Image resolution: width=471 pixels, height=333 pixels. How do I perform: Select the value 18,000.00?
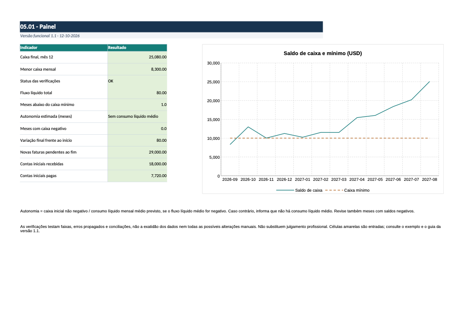pyautogui.click(x=158, y=164)
